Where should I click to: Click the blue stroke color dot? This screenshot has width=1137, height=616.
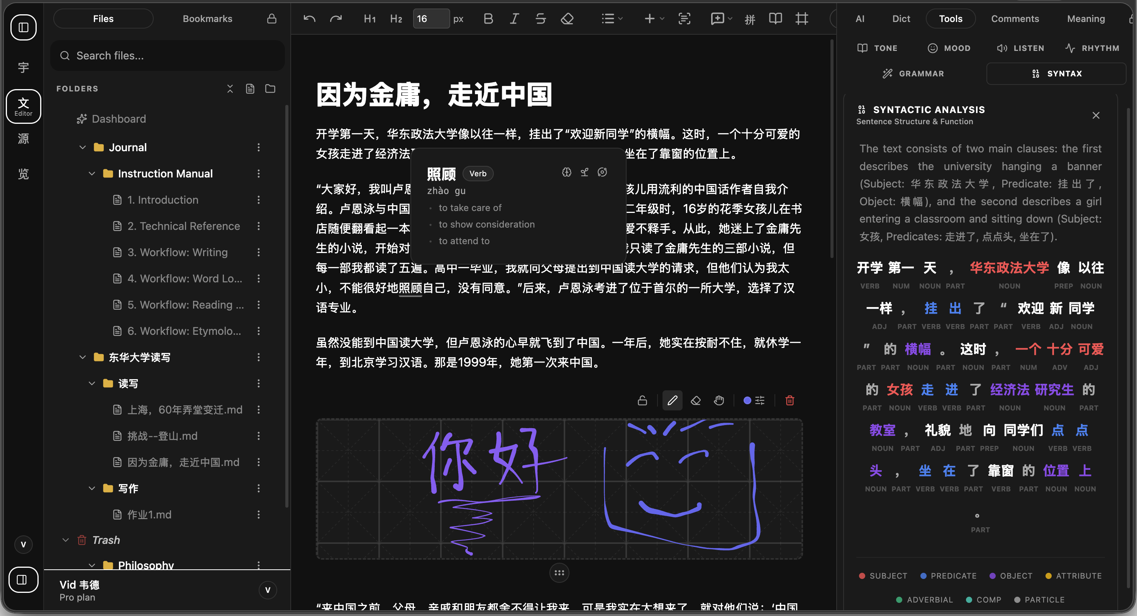click(x=747, y=400)
